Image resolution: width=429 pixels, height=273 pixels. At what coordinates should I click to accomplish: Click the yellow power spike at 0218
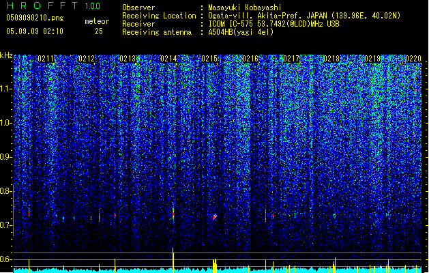click(335, 265)
